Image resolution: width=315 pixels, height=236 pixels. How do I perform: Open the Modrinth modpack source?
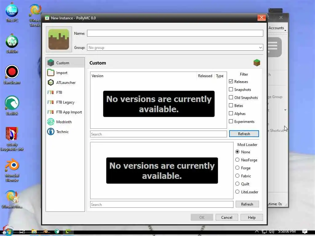pos(65,122)
